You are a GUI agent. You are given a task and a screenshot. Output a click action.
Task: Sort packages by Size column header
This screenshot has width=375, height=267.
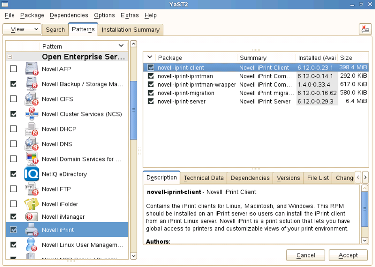tap(353, 58)
